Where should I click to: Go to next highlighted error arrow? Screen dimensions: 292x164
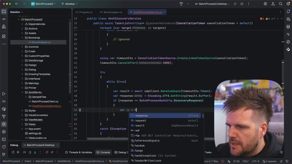click(x=282, y=19)
